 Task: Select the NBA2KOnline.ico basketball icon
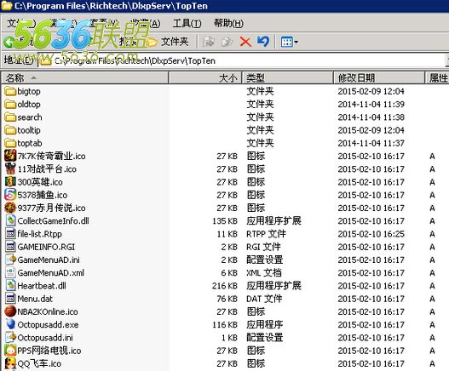[x=10, y=311]
